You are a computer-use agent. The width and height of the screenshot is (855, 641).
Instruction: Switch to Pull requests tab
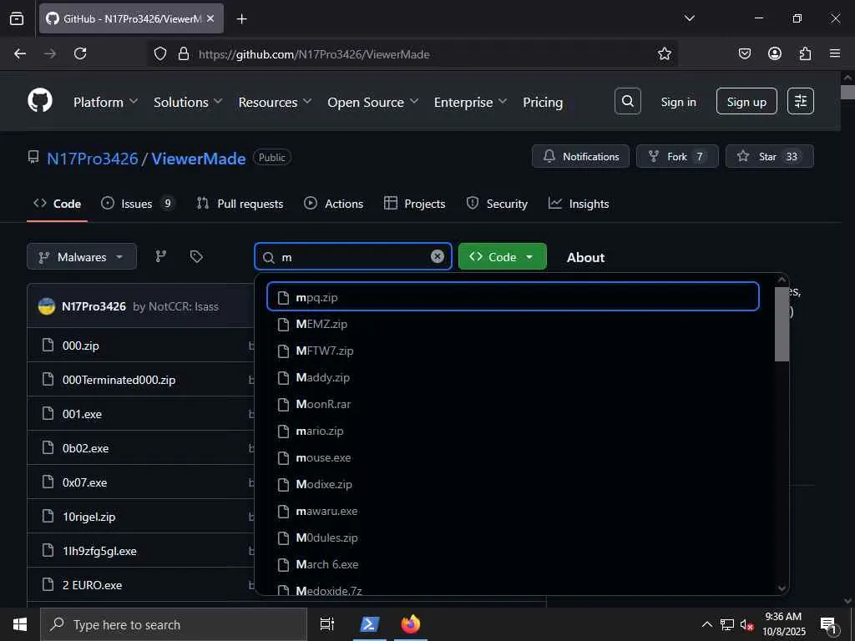tap(240, 204)
